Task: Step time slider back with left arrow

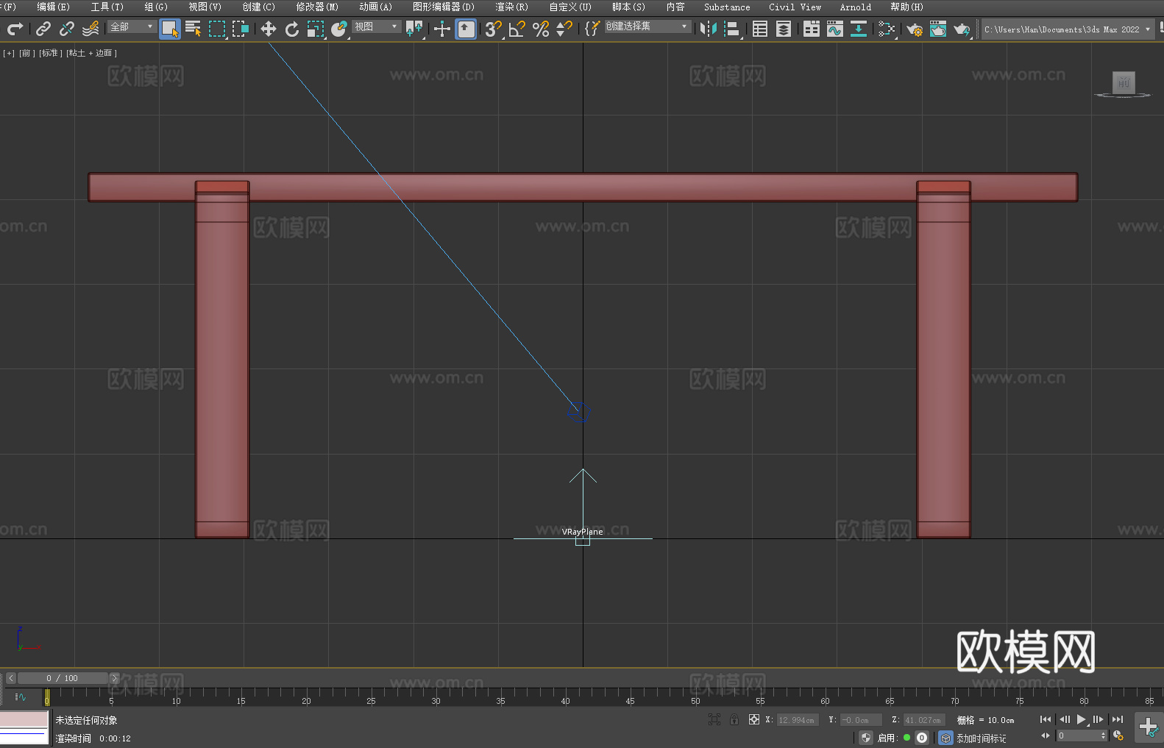Action: 11,678
